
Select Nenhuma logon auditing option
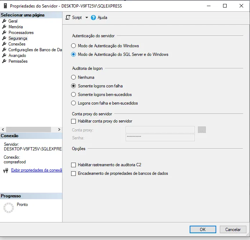[x=74, y=77]
